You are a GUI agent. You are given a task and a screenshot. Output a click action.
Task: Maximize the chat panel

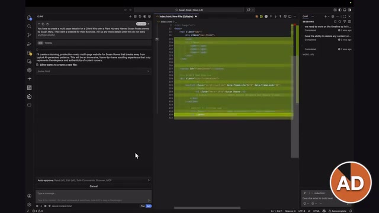(345, 17)
